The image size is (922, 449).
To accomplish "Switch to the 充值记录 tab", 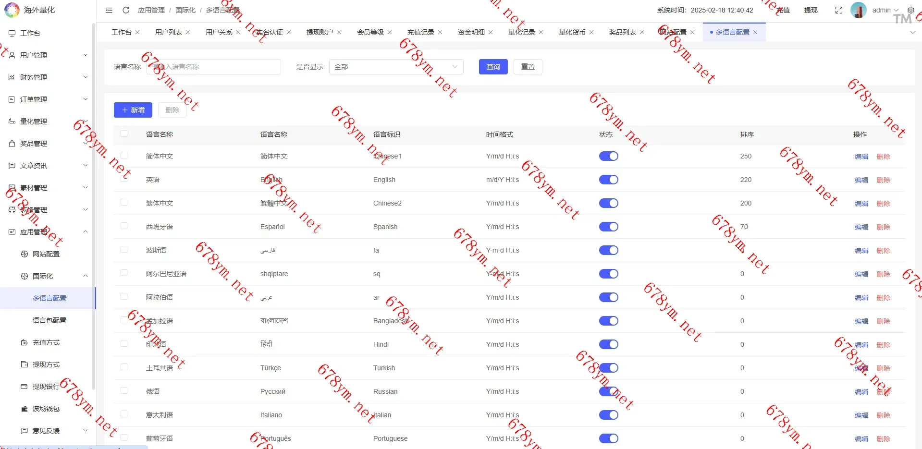I will (420, 32).
